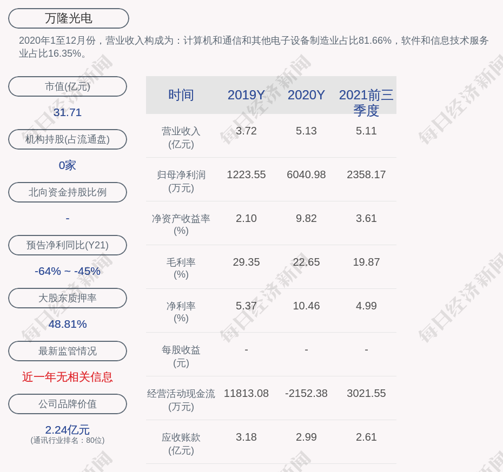Click the 万隆光电 company name pill
Viewport: 503px width, 472px height.
69,18
